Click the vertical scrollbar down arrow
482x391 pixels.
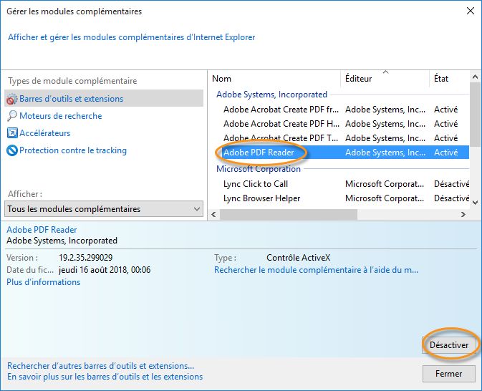coord(475,203)
